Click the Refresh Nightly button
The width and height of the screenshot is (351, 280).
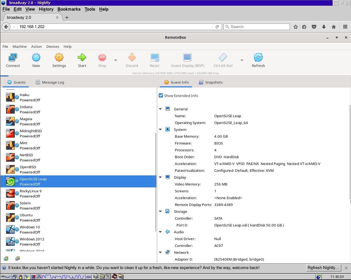[323, 268]
